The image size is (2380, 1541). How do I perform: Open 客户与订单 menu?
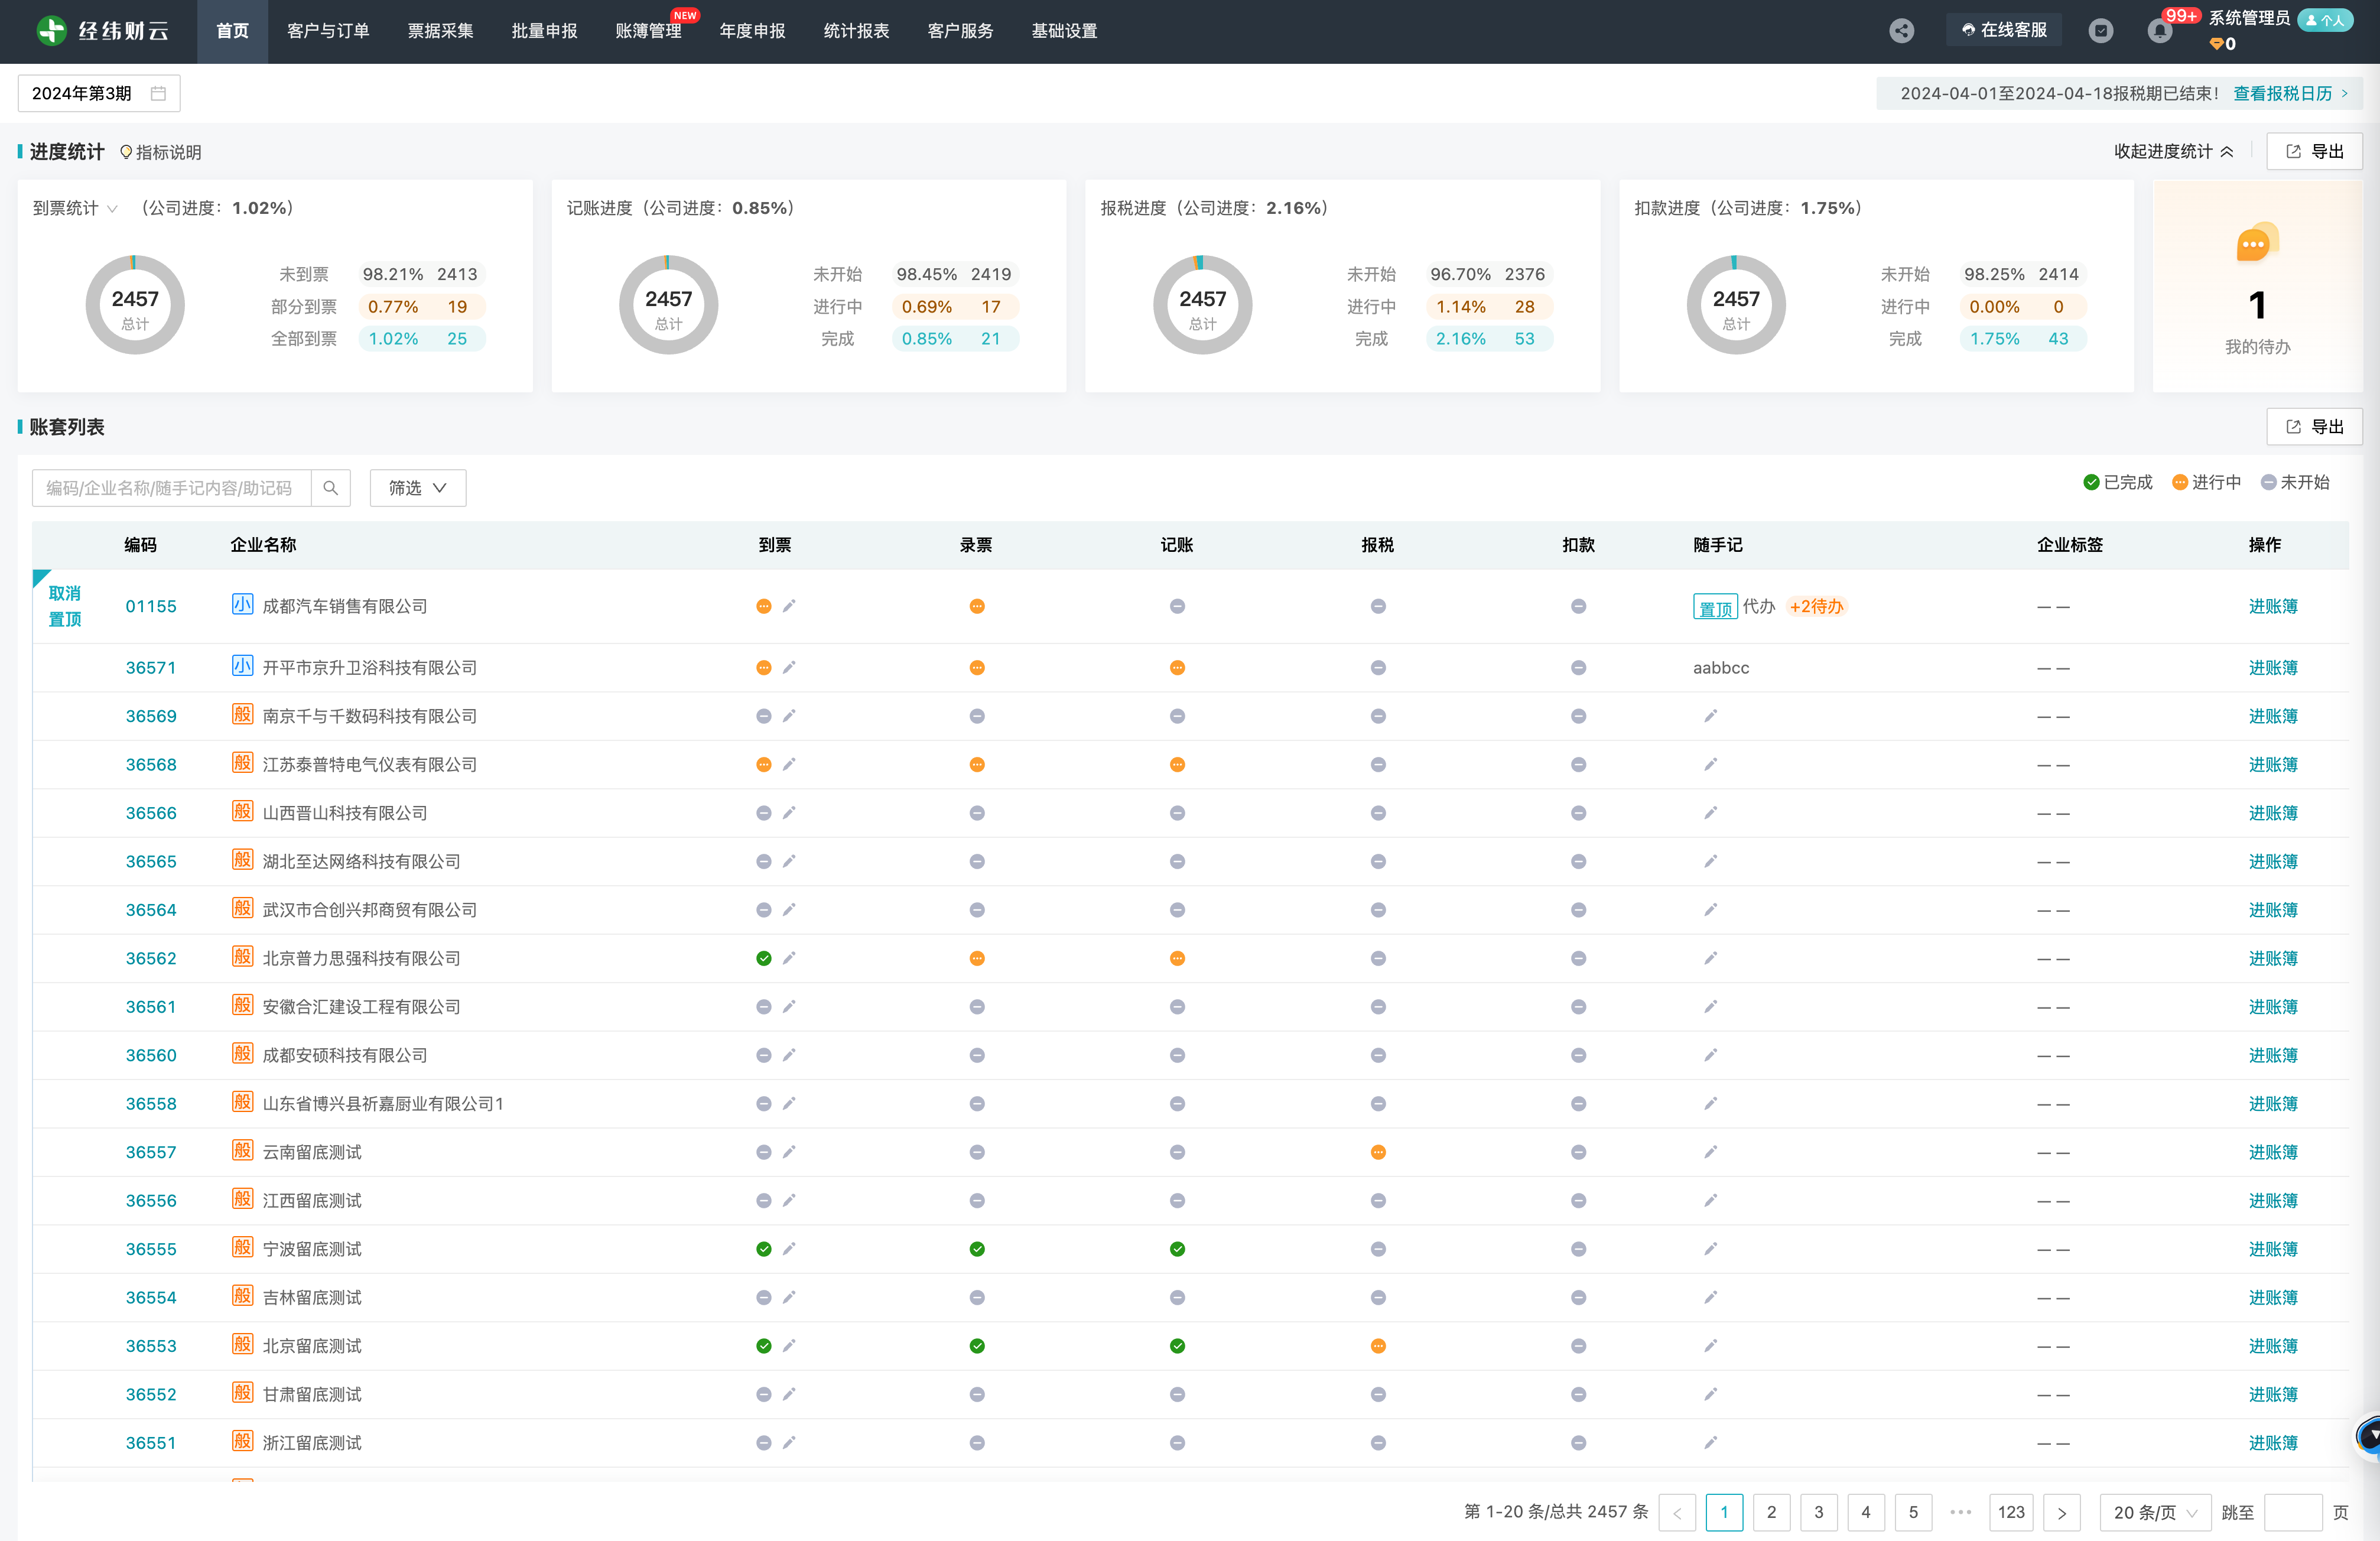point(328,31)
